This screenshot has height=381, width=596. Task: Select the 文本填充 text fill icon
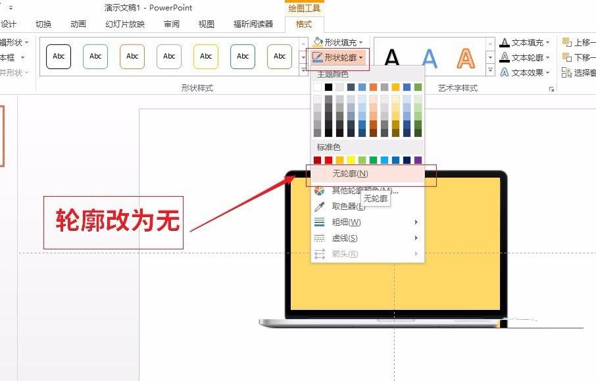505,41
